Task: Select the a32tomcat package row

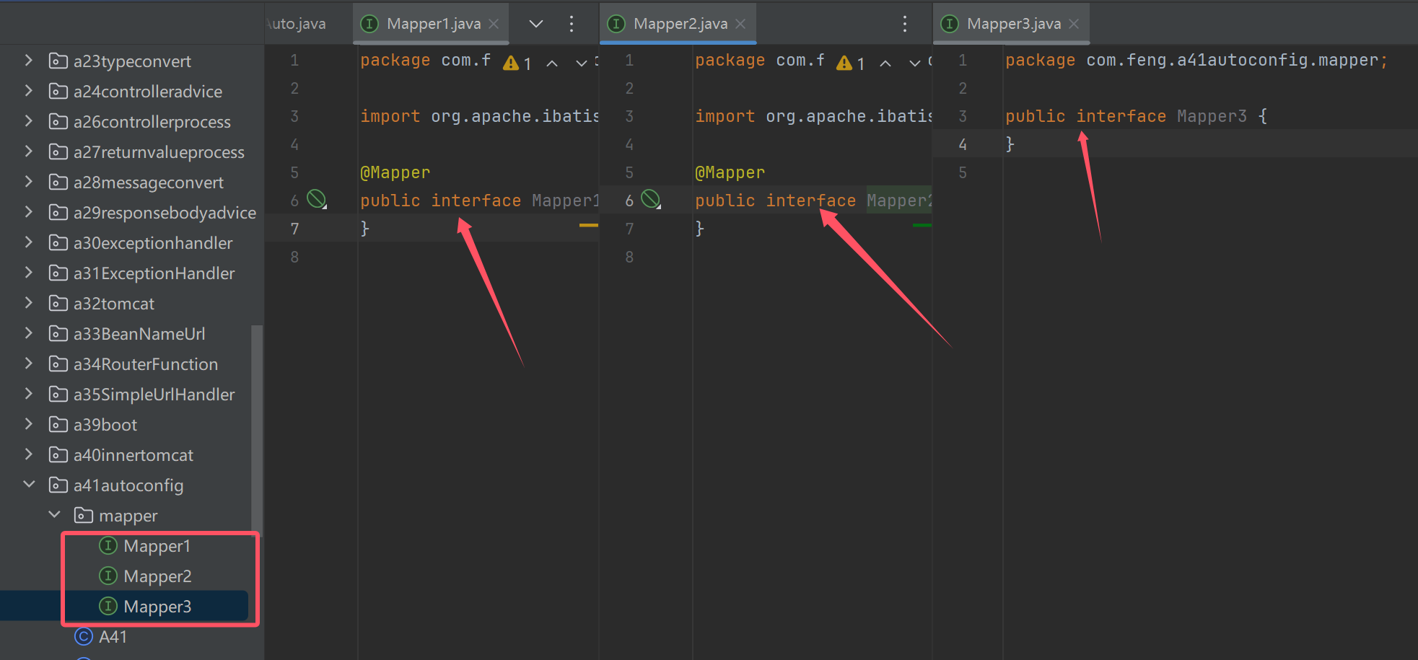Action: (126, 303)
